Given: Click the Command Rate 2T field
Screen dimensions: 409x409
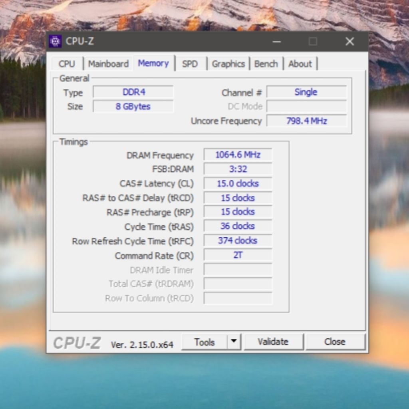Looking at the screenshot, I should pos(237,255).
